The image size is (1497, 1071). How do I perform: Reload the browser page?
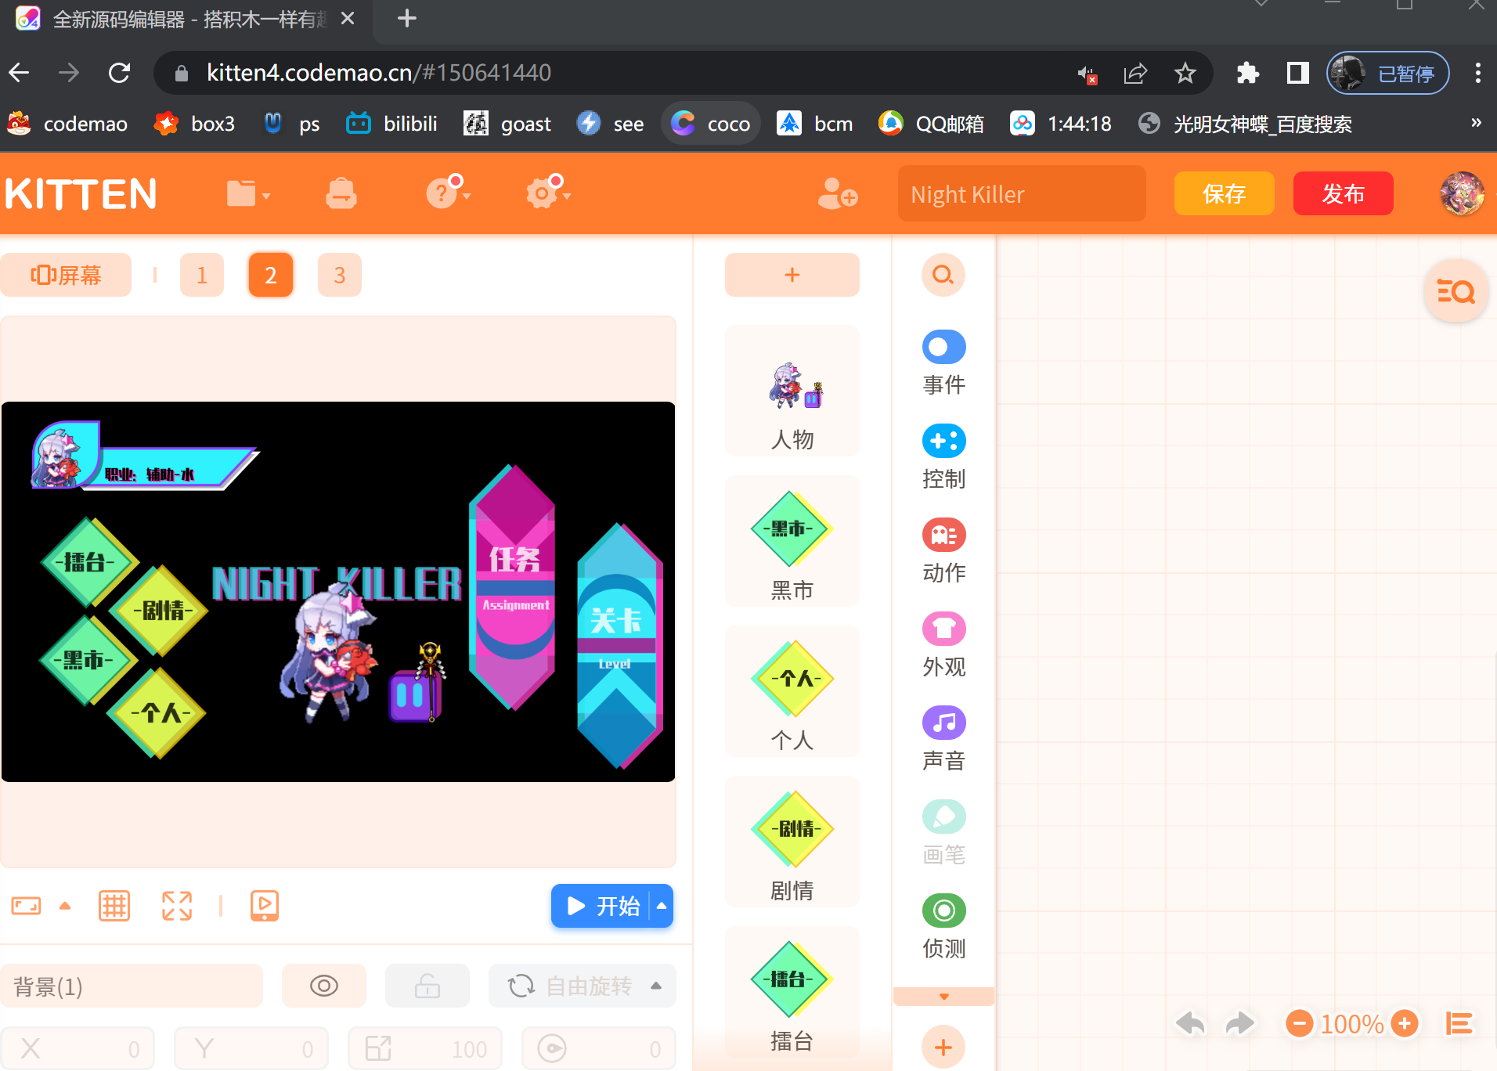119,73
